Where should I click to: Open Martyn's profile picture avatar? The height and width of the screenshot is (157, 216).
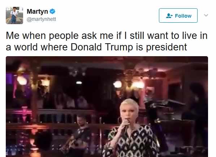14,15
